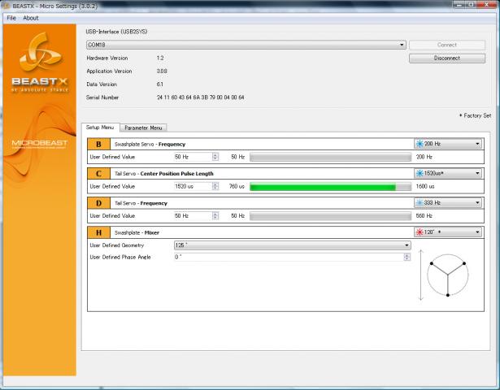Click the serial number value text

tap(201, 97)
